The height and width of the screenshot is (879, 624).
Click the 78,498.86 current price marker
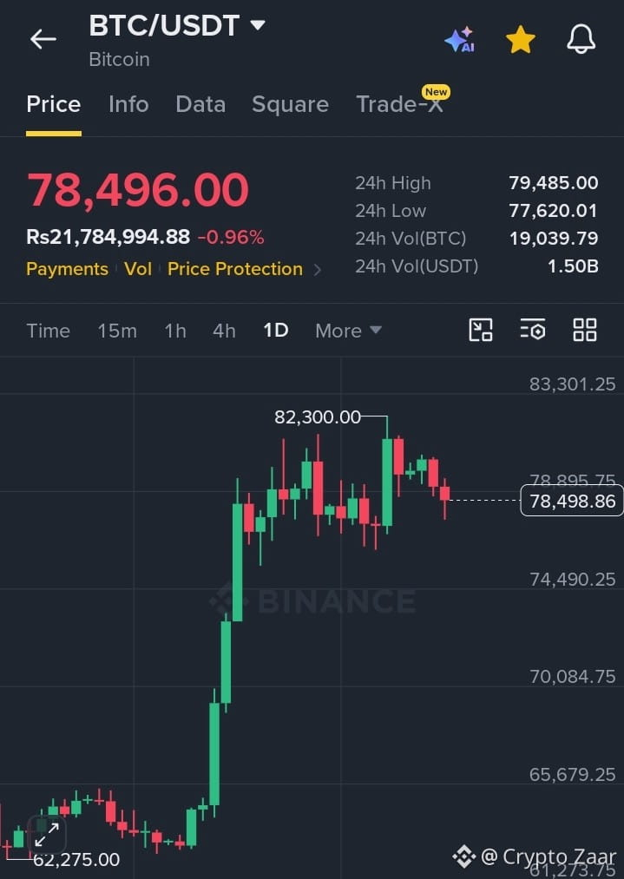pos(572,501)
